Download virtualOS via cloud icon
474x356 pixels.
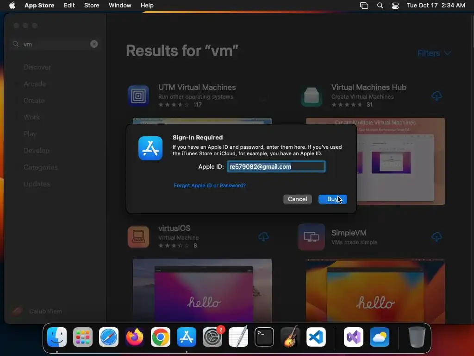click(x=263, y=237)
